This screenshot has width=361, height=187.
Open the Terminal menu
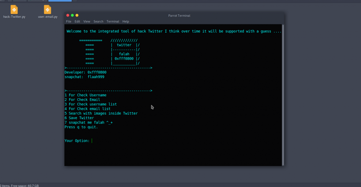113,21
